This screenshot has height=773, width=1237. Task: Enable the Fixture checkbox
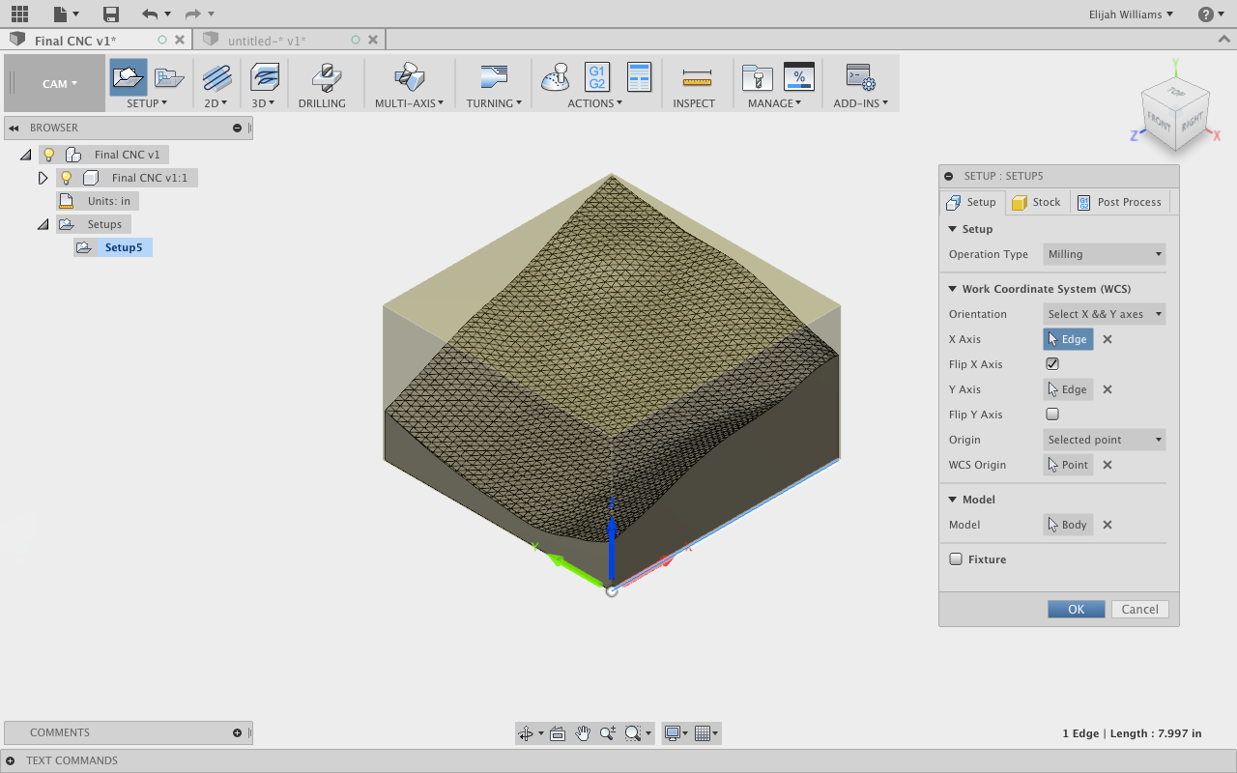[x=955, y=558]
